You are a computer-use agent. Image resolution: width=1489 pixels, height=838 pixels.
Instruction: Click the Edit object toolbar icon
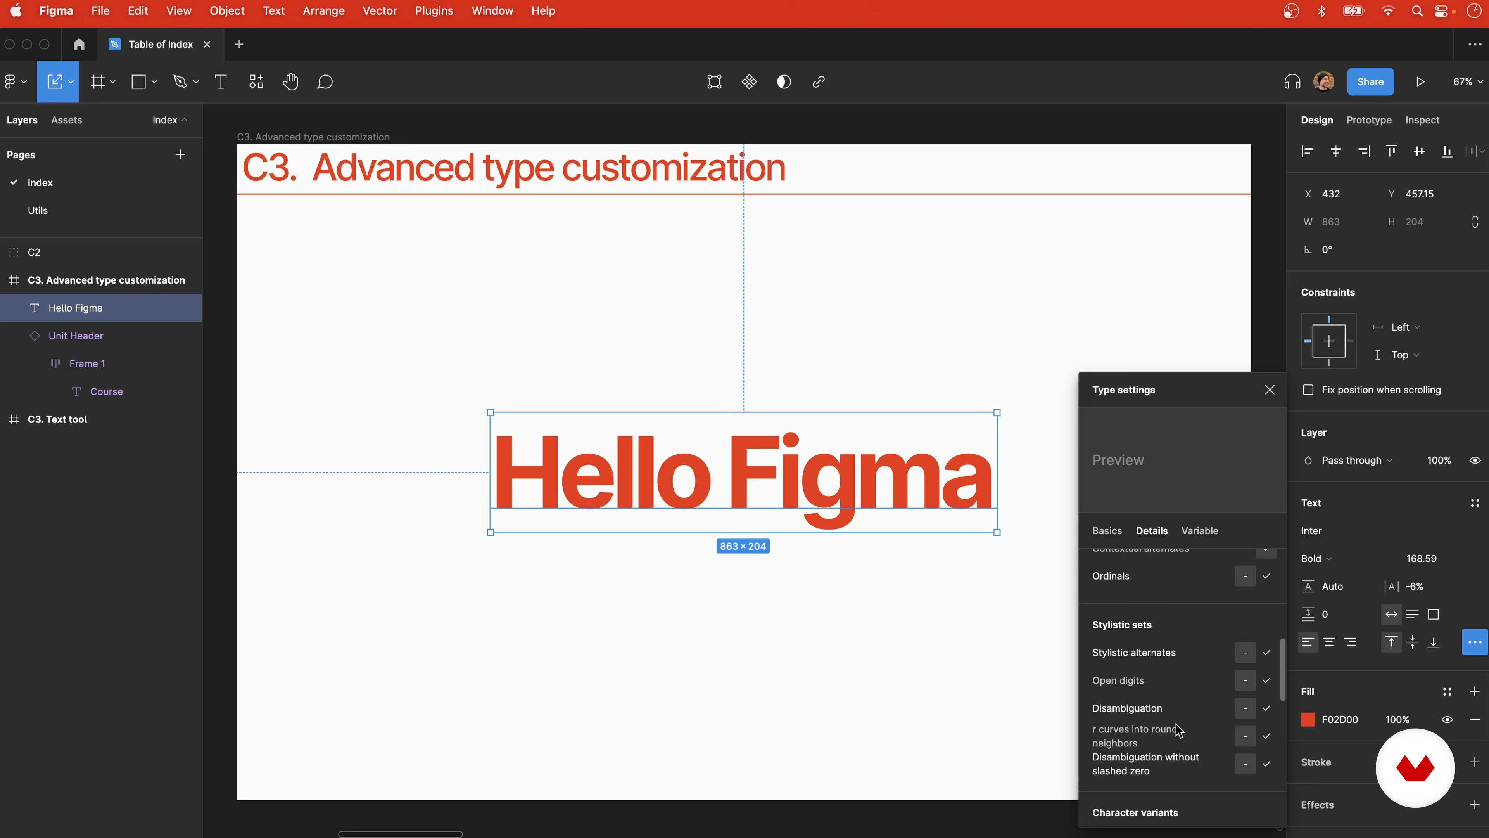pos(714,82)
